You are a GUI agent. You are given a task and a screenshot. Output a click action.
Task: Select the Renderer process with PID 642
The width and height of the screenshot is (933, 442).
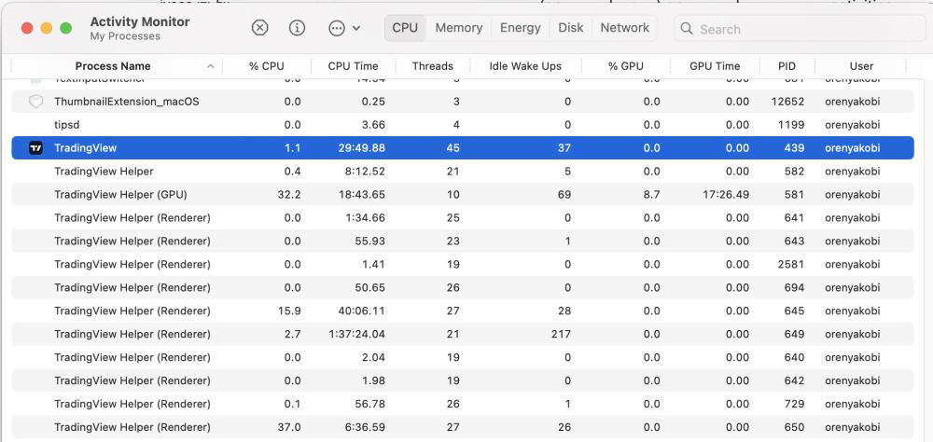pyautogui.click(x=463, y=380)
